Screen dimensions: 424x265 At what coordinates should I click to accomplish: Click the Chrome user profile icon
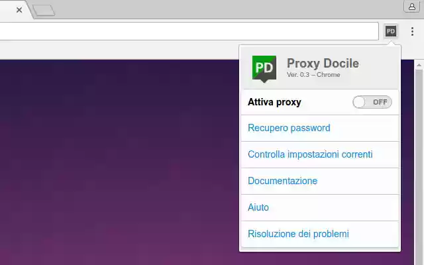(412, 7)
